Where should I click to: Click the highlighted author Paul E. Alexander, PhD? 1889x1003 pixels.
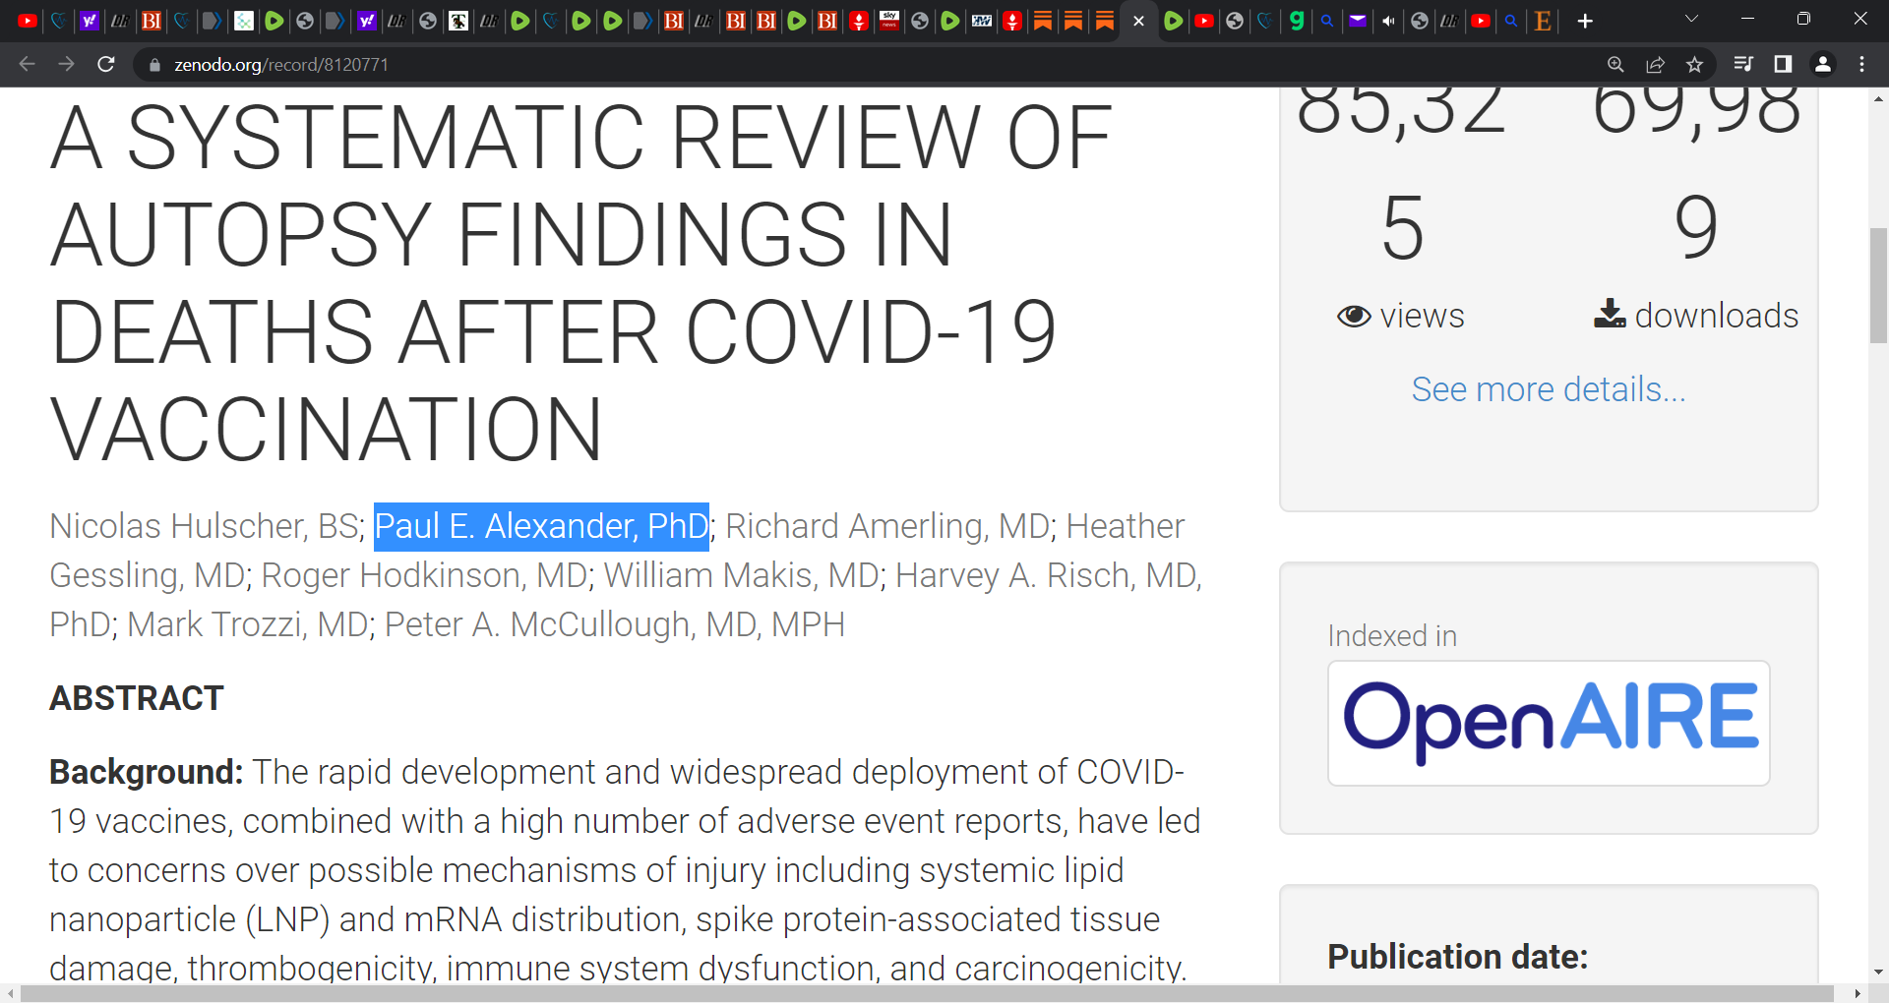(x=541, y=526)
